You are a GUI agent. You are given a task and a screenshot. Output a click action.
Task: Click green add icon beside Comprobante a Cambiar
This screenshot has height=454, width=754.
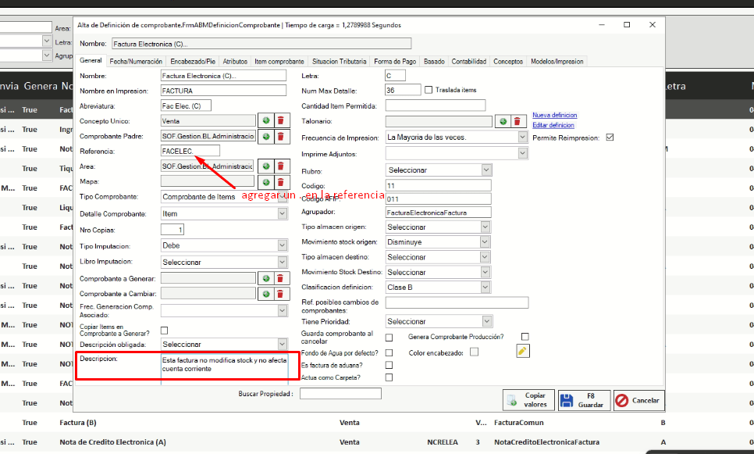[x=266, y=294]
